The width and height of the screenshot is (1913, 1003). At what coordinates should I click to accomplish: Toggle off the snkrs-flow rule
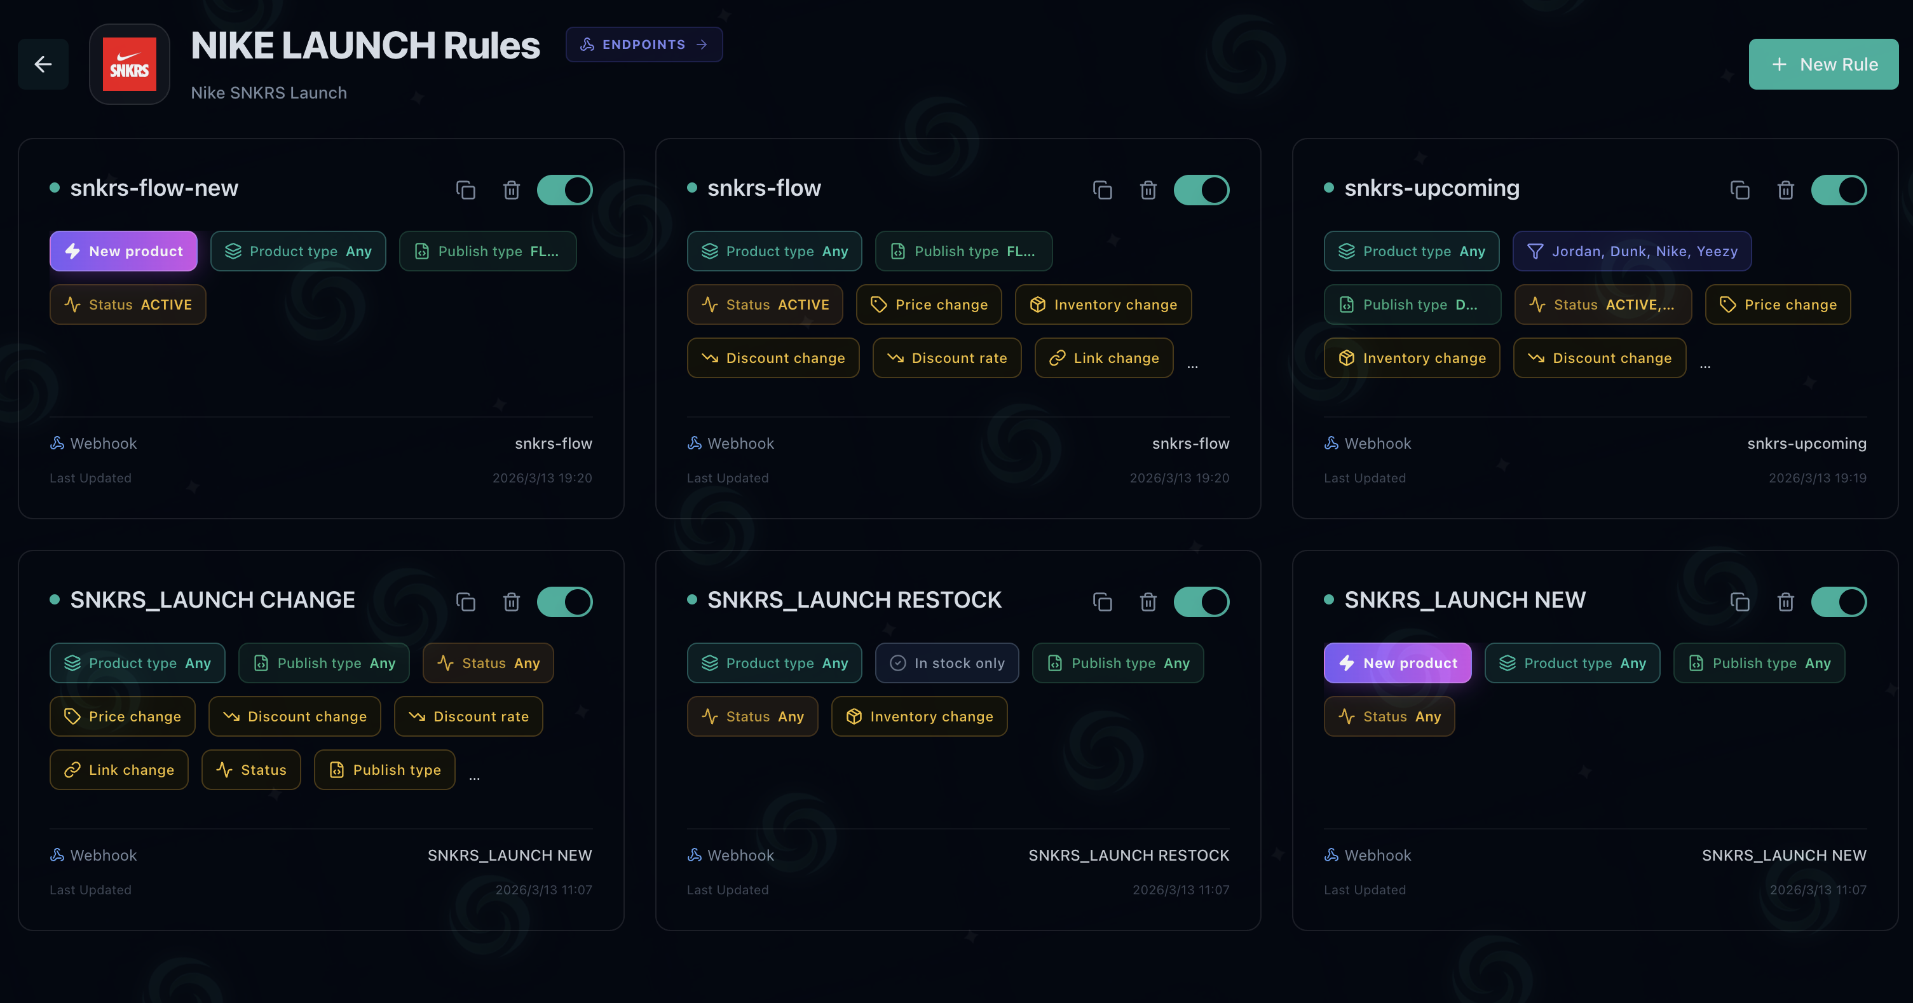pos(1201,190)
